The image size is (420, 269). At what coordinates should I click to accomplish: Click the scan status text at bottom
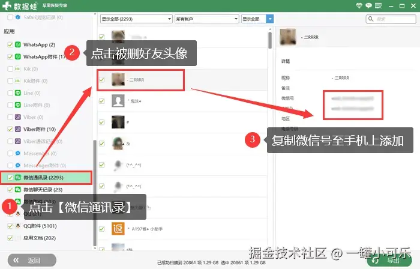coord(211,262)
